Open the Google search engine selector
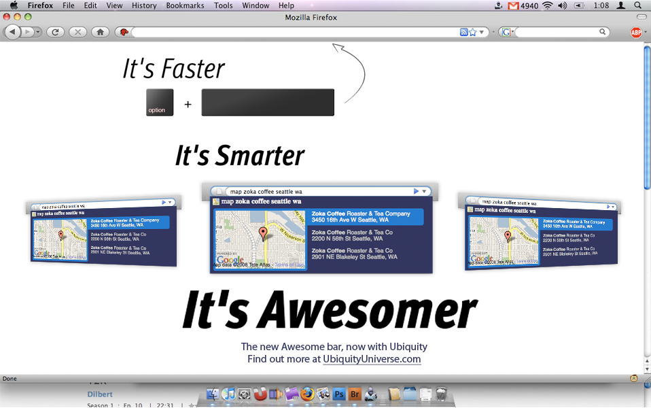Viewport: 651px width, 408px height. (x=508, y=32)
